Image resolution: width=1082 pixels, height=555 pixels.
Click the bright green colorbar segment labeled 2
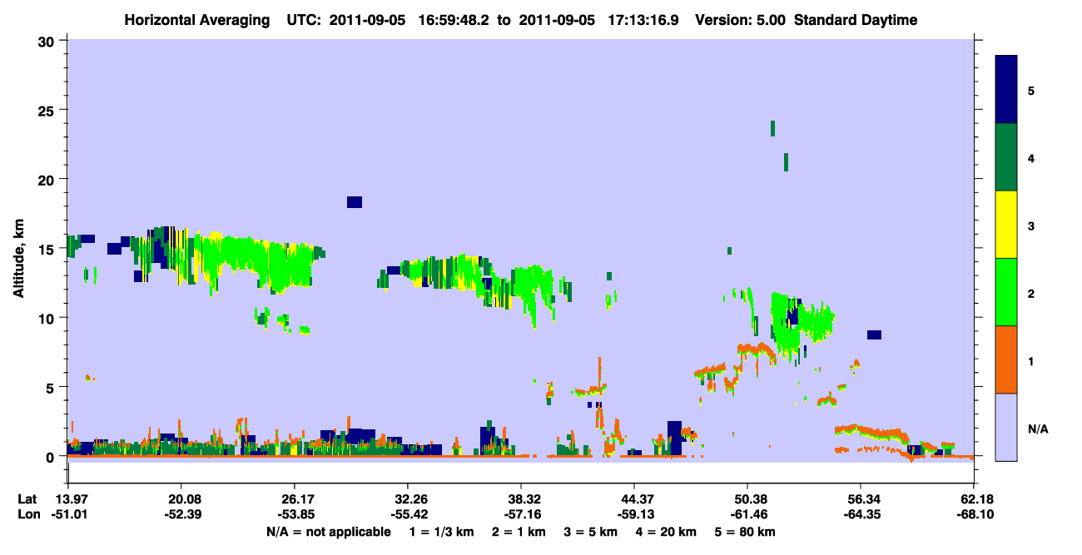click(x=1007, y=292)
